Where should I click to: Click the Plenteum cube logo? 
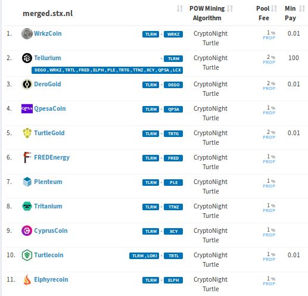(x=27, y=182)
